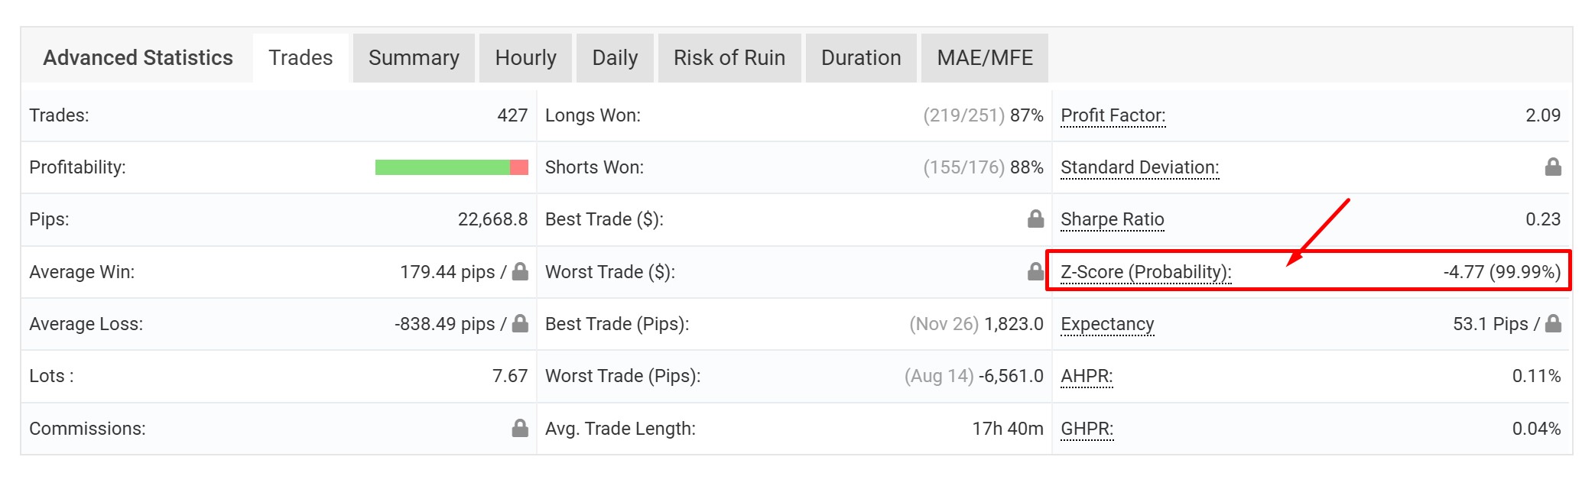1582x486 pixels.
Task: Click the lock icon beside Average Loss
Action: click(520, 323)
